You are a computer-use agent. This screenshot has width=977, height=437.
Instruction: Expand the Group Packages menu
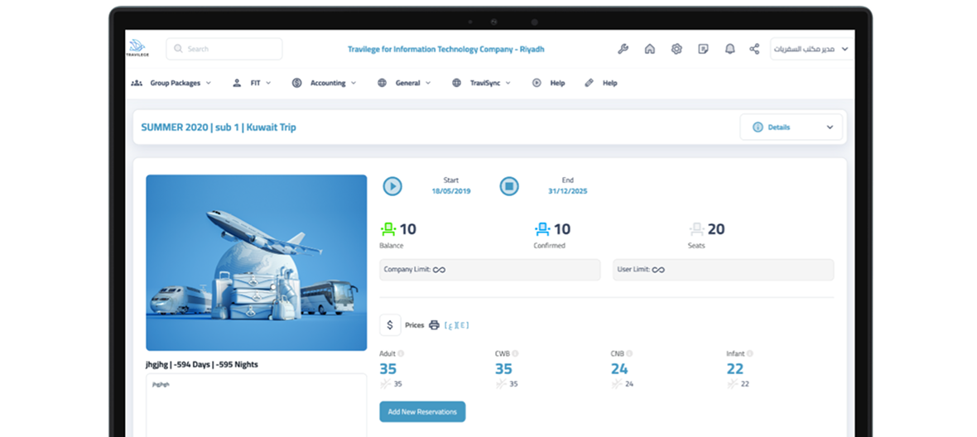pos(171,83)
